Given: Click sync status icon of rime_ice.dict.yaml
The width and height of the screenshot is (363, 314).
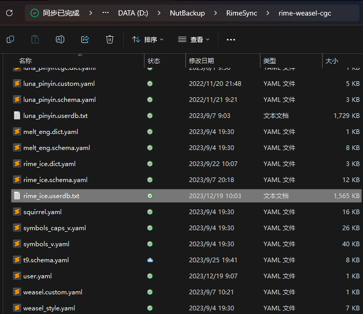Looking at the screenshot, I should 150,163.
